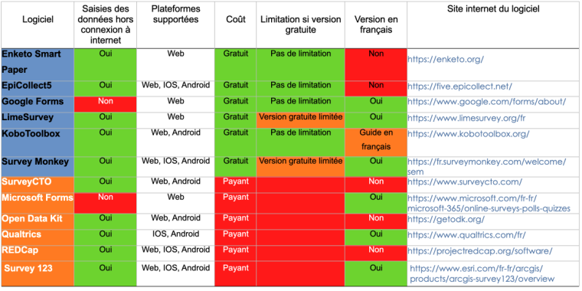Open the kobotoolbox.org website link
The height and width of the screenshot is (291, 582).
coord(469,133)
